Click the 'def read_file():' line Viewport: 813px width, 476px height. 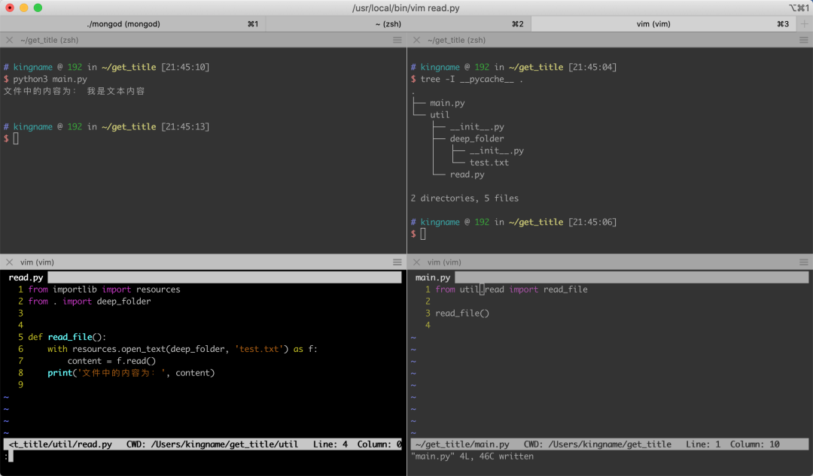pos(67,337)
